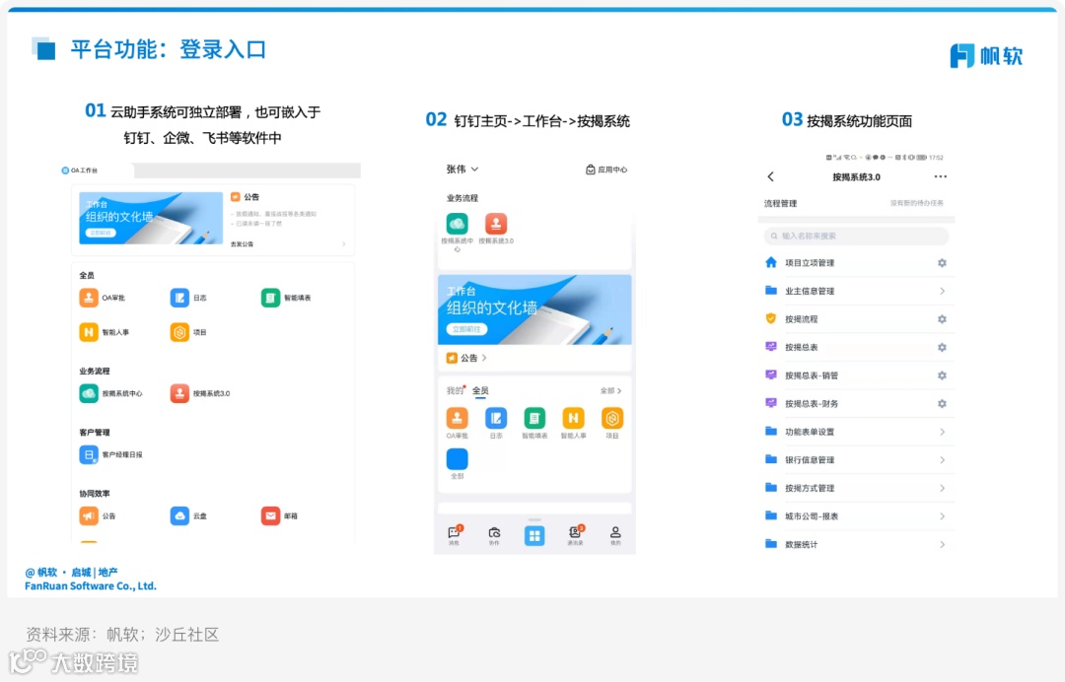Tap 按揭系统3.0 icon in mobile 业务流程
1065x682 pixels.
[496, 224]
